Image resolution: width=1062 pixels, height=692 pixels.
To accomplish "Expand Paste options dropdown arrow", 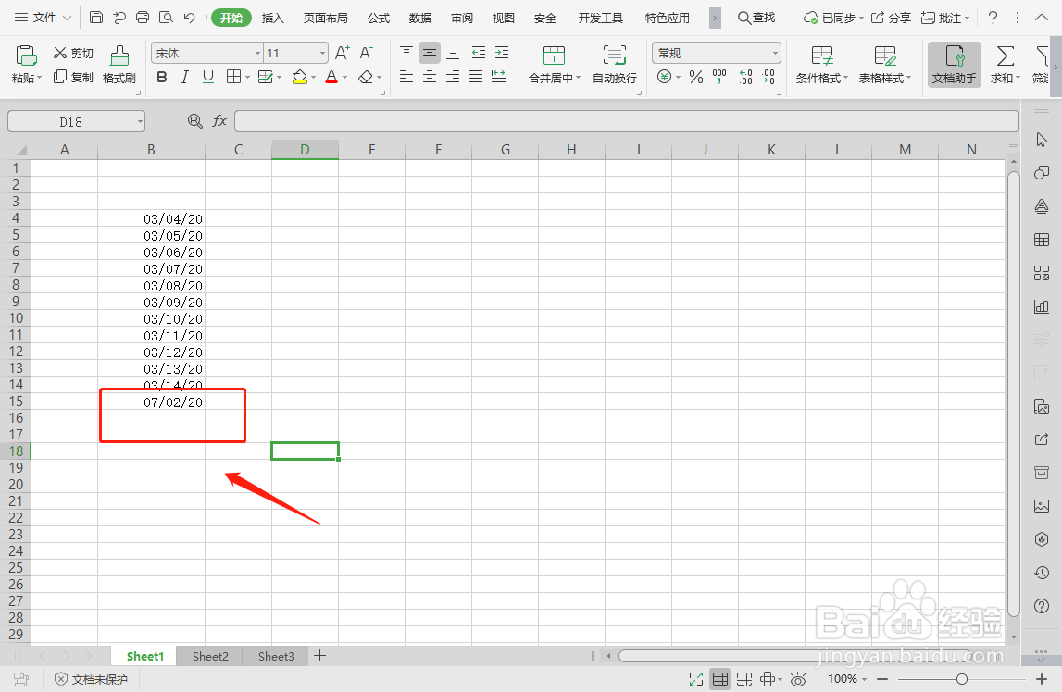I will pyautogui.click(x=39, y=78).
